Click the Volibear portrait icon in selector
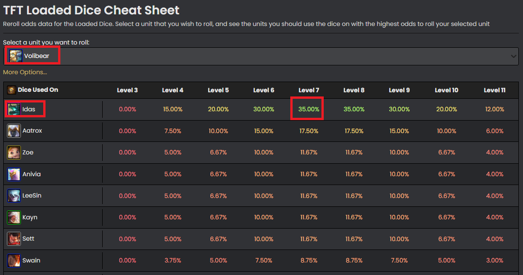 15,56
